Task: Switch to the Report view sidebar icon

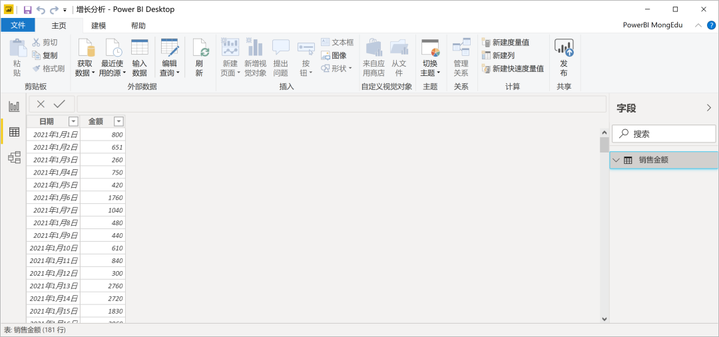Action: click(x=14, y=107)
